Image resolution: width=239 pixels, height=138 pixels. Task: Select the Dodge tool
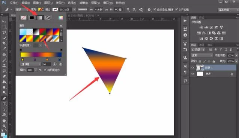tap(4, 92)
